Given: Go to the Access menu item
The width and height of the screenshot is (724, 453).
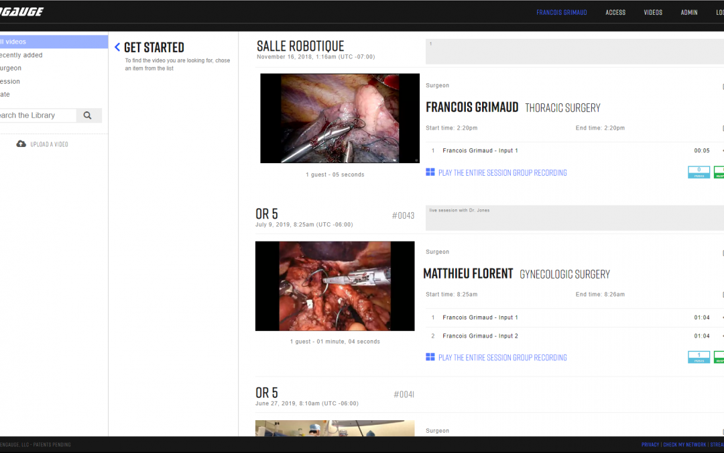Looking at the screenshot, I should pos(615,13).
